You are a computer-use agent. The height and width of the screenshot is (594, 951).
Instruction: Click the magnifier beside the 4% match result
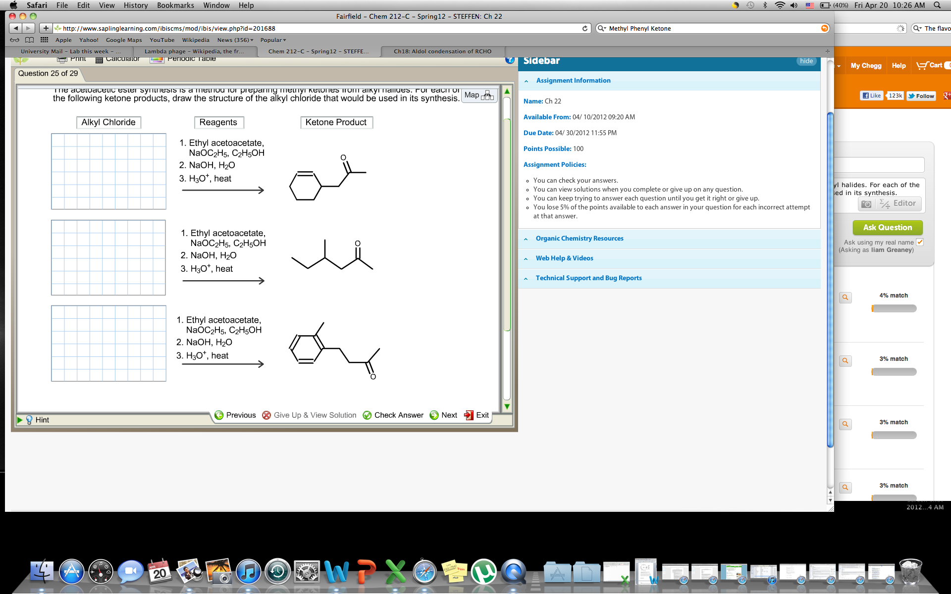coord(845,297)
